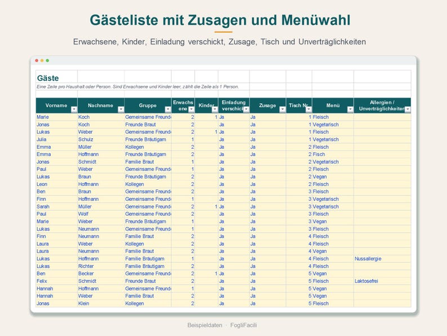Select the cell 'Müller' in the Emma row

point(101,147)
